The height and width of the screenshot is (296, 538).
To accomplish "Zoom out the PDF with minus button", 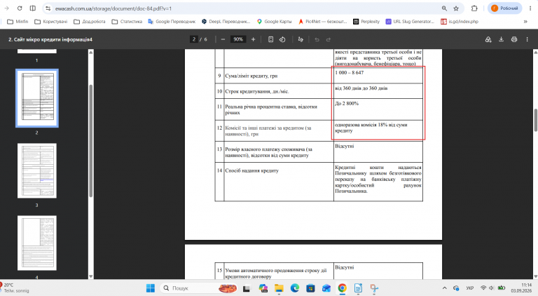I will [223, 39].
